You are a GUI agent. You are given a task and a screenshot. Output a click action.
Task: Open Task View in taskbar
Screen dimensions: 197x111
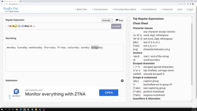point(13,109)
